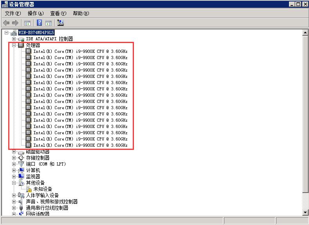
Task: Select the 人体学输入设备 label
Action: click(x=42, y=195)
